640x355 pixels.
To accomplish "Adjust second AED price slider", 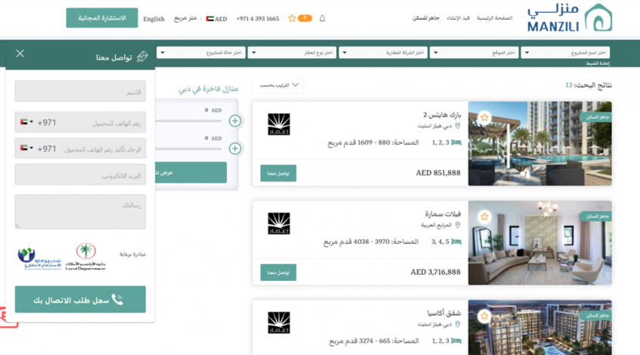I will 188,148.
